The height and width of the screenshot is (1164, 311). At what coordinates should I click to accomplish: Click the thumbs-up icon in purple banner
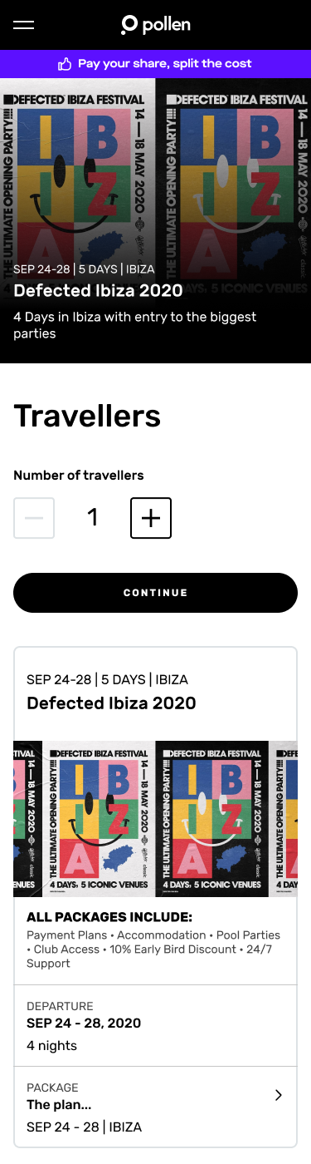click(65, 64)
